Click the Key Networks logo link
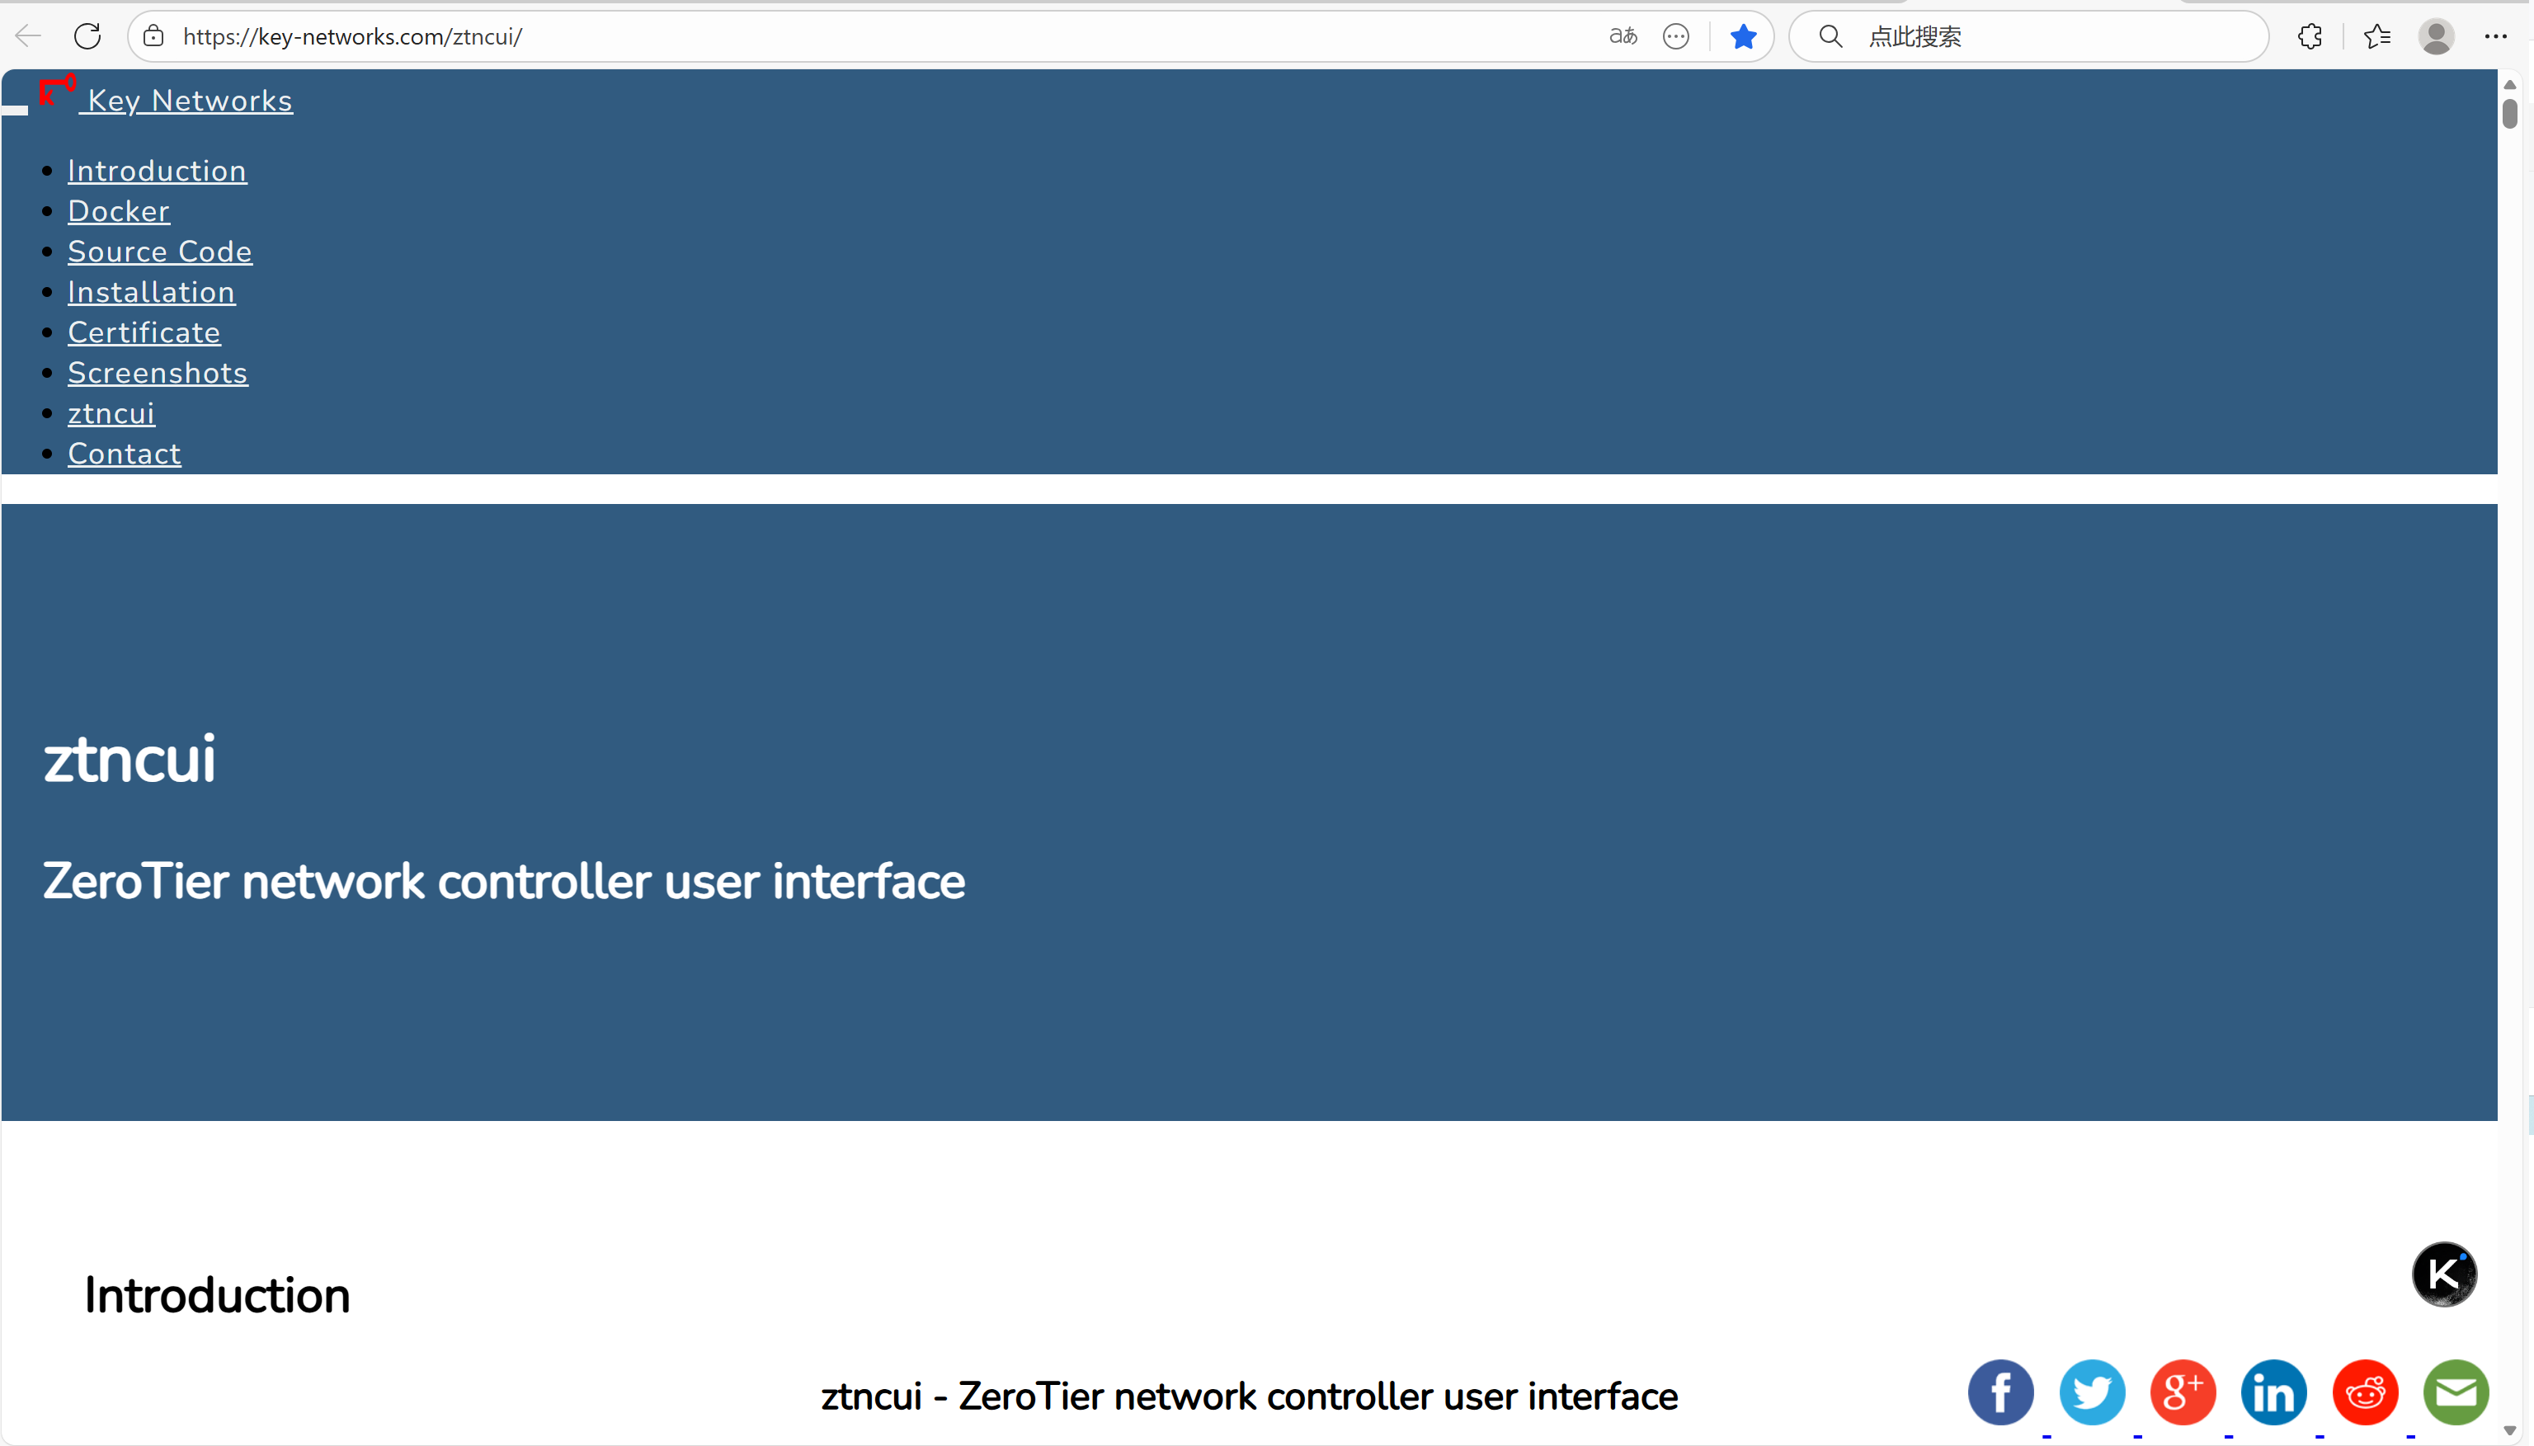This screenshot has height=1446, width=2534. pyautogui.click(x=189, y=101)
